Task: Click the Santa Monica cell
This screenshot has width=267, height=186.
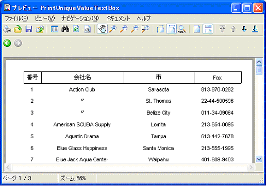Action: click(x=158, y=148)
